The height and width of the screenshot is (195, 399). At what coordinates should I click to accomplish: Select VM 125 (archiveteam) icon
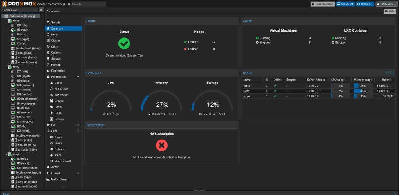pyautogui.click(x=13, y=168)
